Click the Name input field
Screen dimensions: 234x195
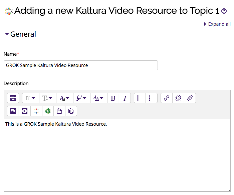81,65
